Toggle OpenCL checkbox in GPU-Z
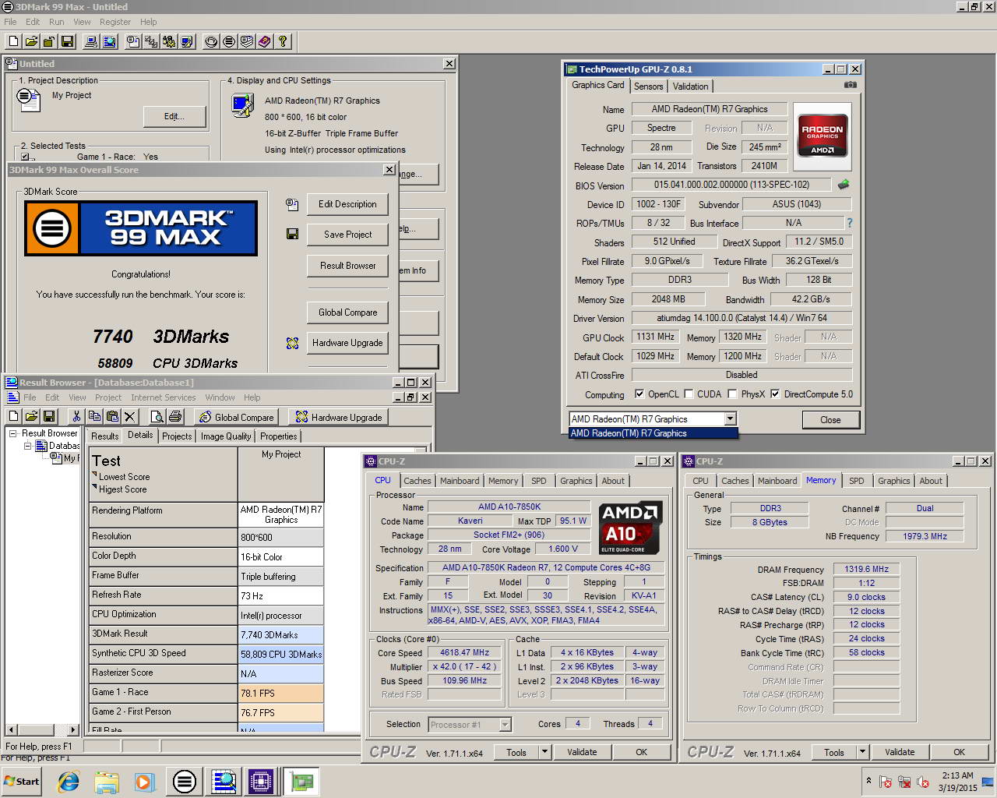The width and height of the screenshot is (997, 798). [x=639, y=394]
